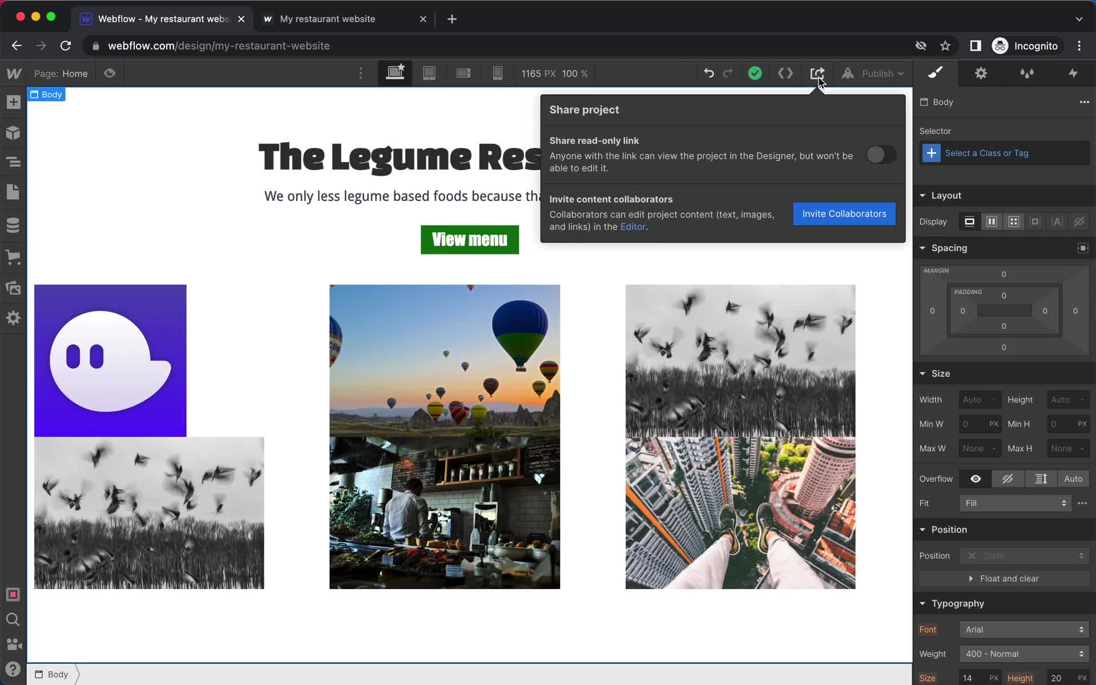Switch to Style Manager tab
The height and width of the screenshot is (685, 1096).
tap(1027, 73)
